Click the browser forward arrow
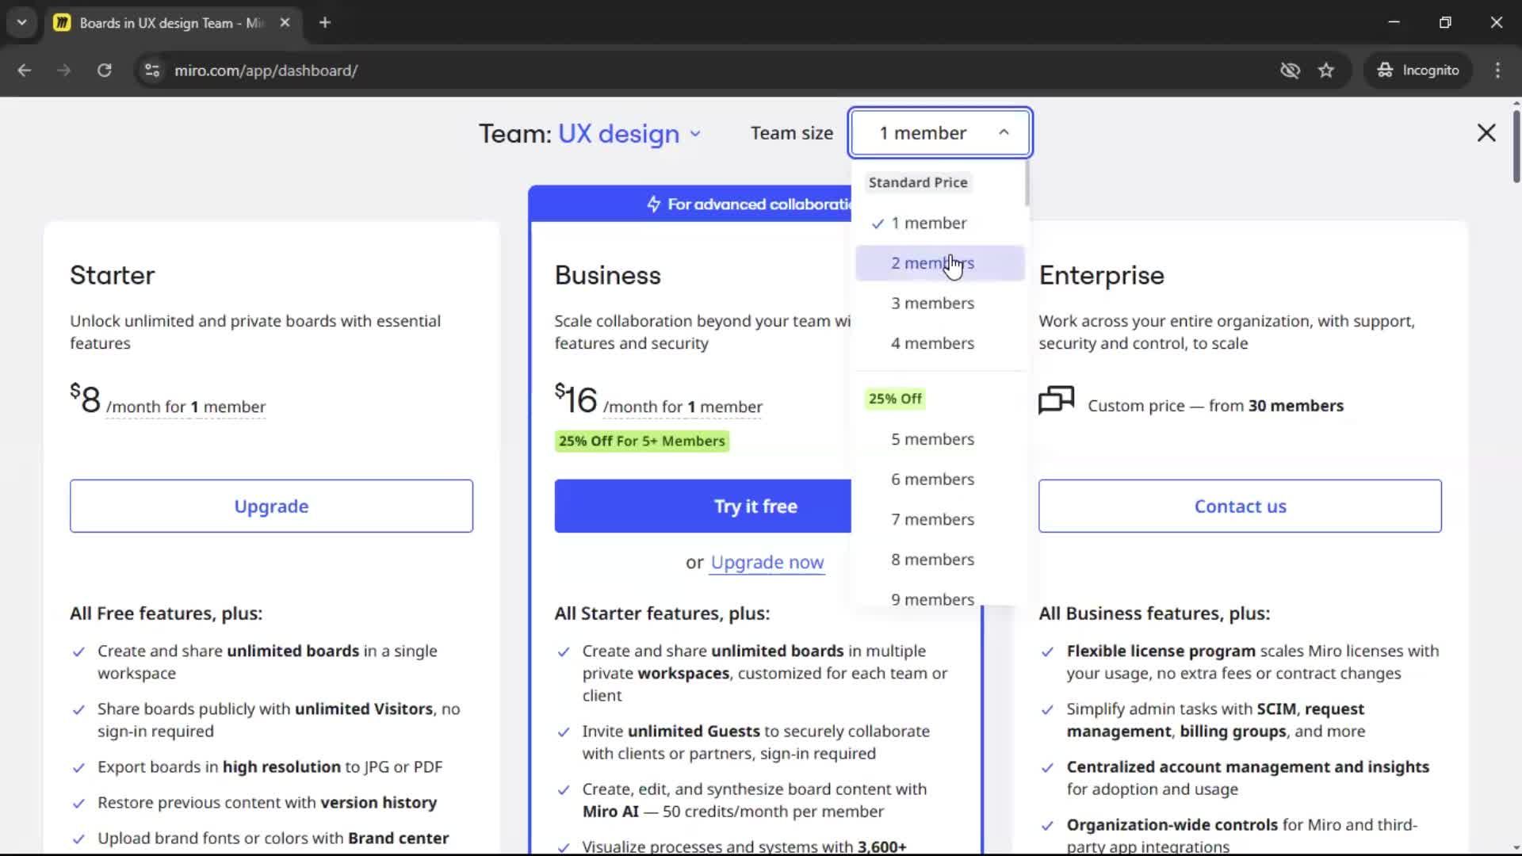Viewport: 1522px width, 856px height. pyautogui.click(x=64, y=71)
